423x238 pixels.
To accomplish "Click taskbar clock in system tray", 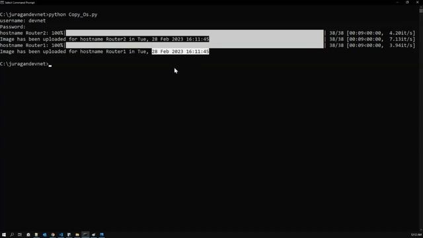I will (416, 235).
